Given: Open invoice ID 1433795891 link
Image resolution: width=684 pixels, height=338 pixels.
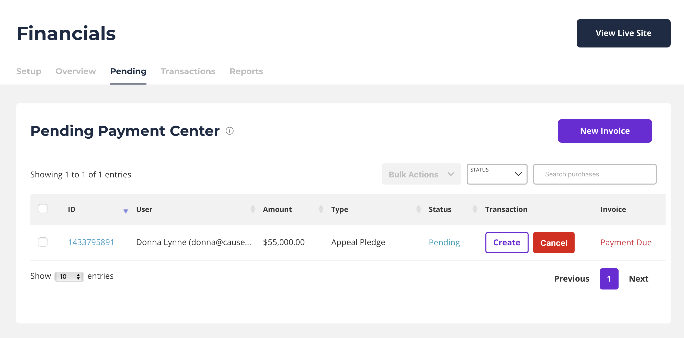Looking at the screenshot, I should 91,242.
